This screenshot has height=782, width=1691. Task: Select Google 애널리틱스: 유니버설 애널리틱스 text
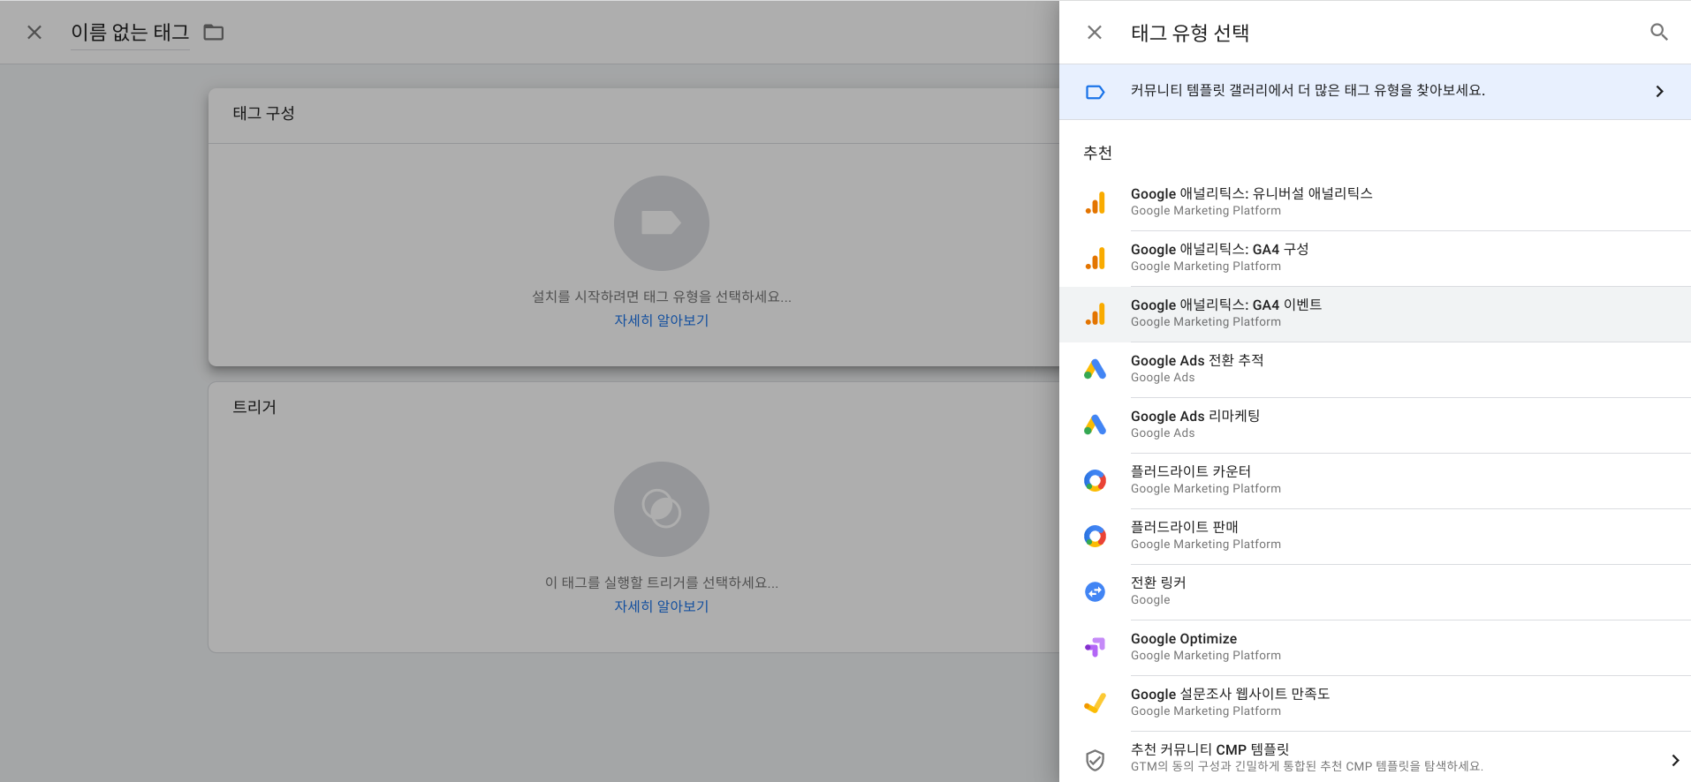pyautogui.click(x=1251, y=193)
